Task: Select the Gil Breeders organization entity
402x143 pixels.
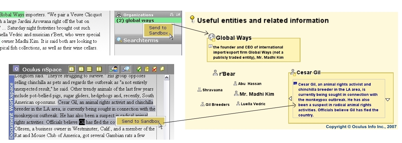Action: 218,105
